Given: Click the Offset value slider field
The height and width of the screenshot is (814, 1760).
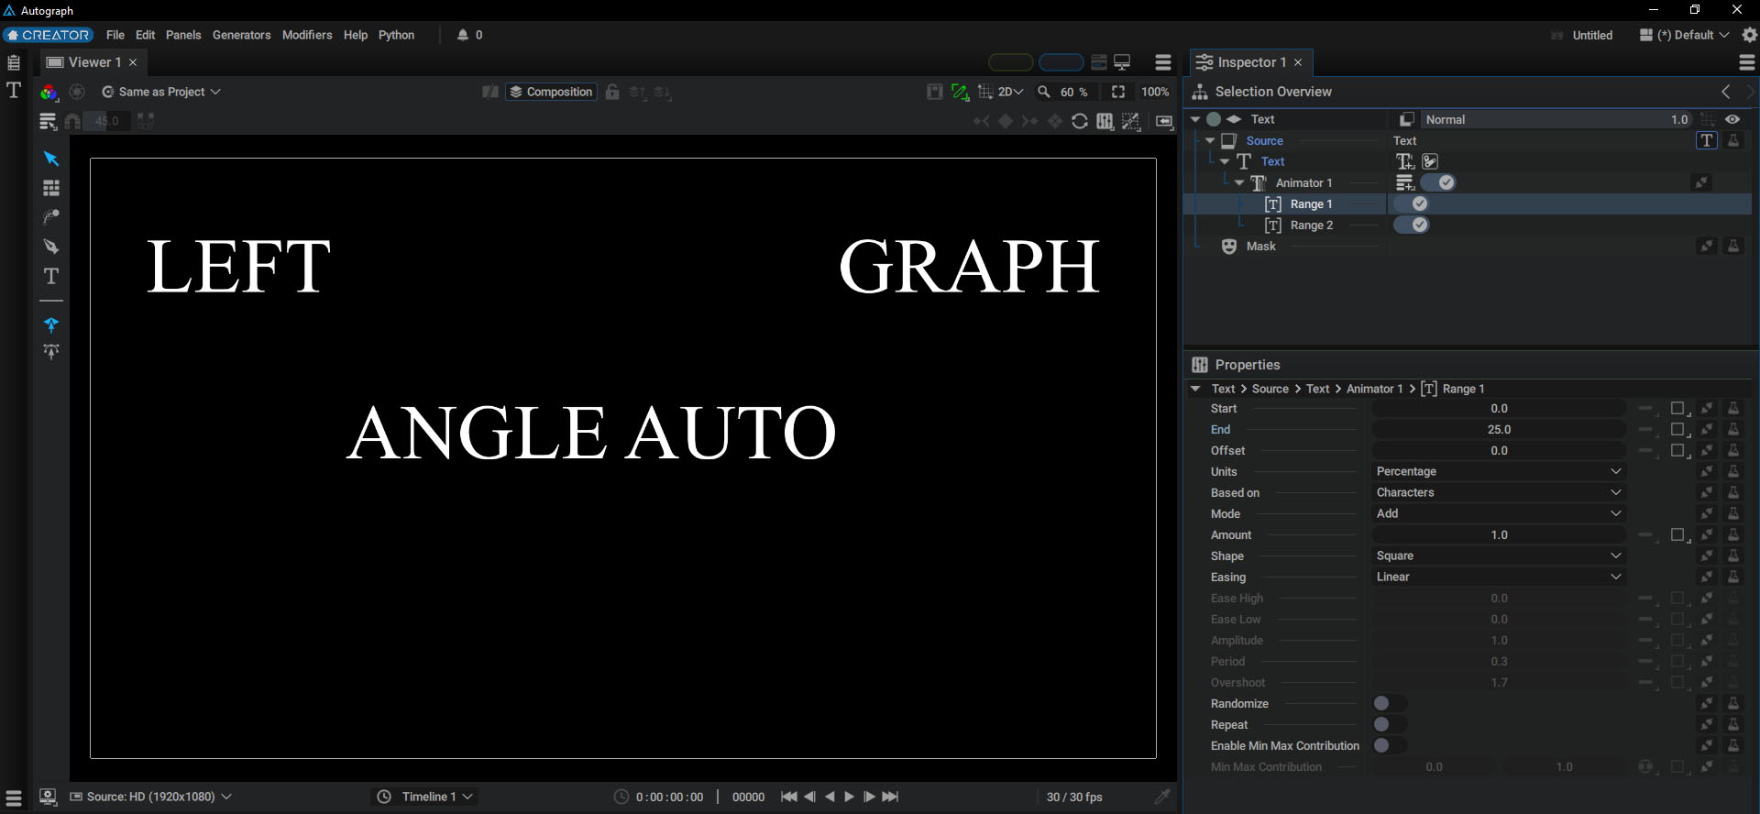Looking at the screenshot, I should (1499, 450).
